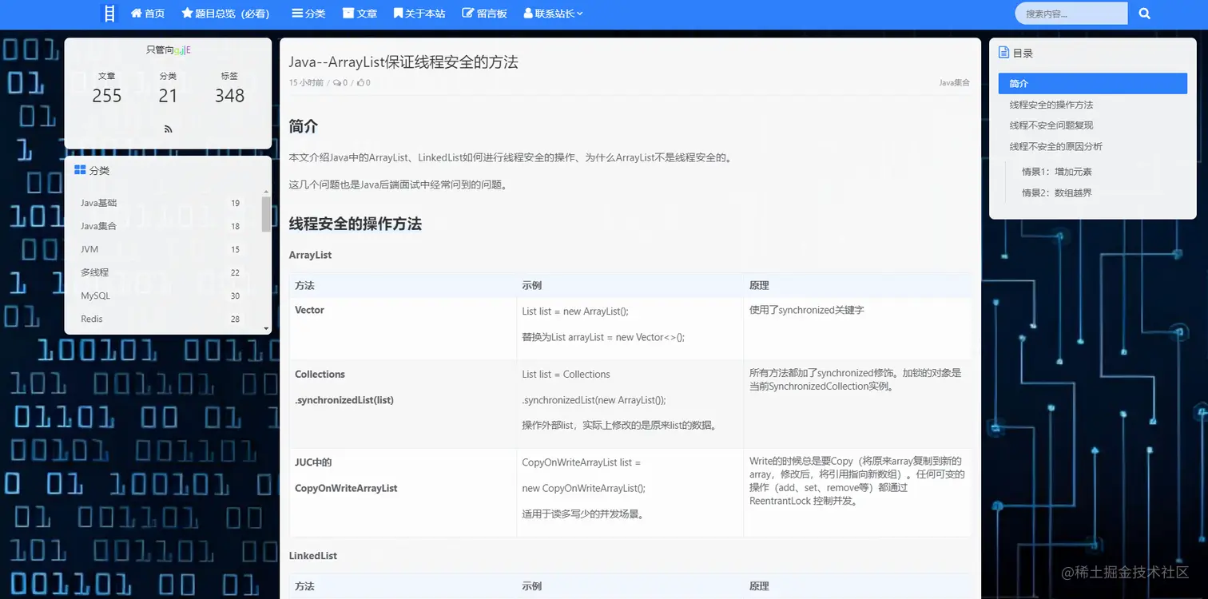Click the article title Java--ArrayList保证线程安全的方法

click(x=403, y=62)
